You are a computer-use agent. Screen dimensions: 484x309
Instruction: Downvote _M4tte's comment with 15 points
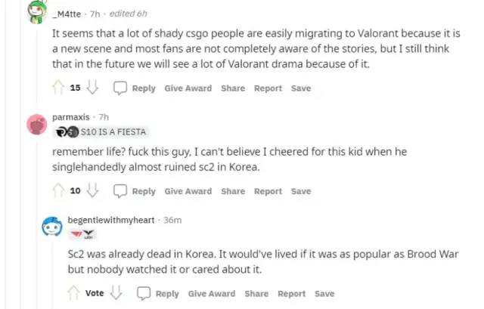click(92, 88)
